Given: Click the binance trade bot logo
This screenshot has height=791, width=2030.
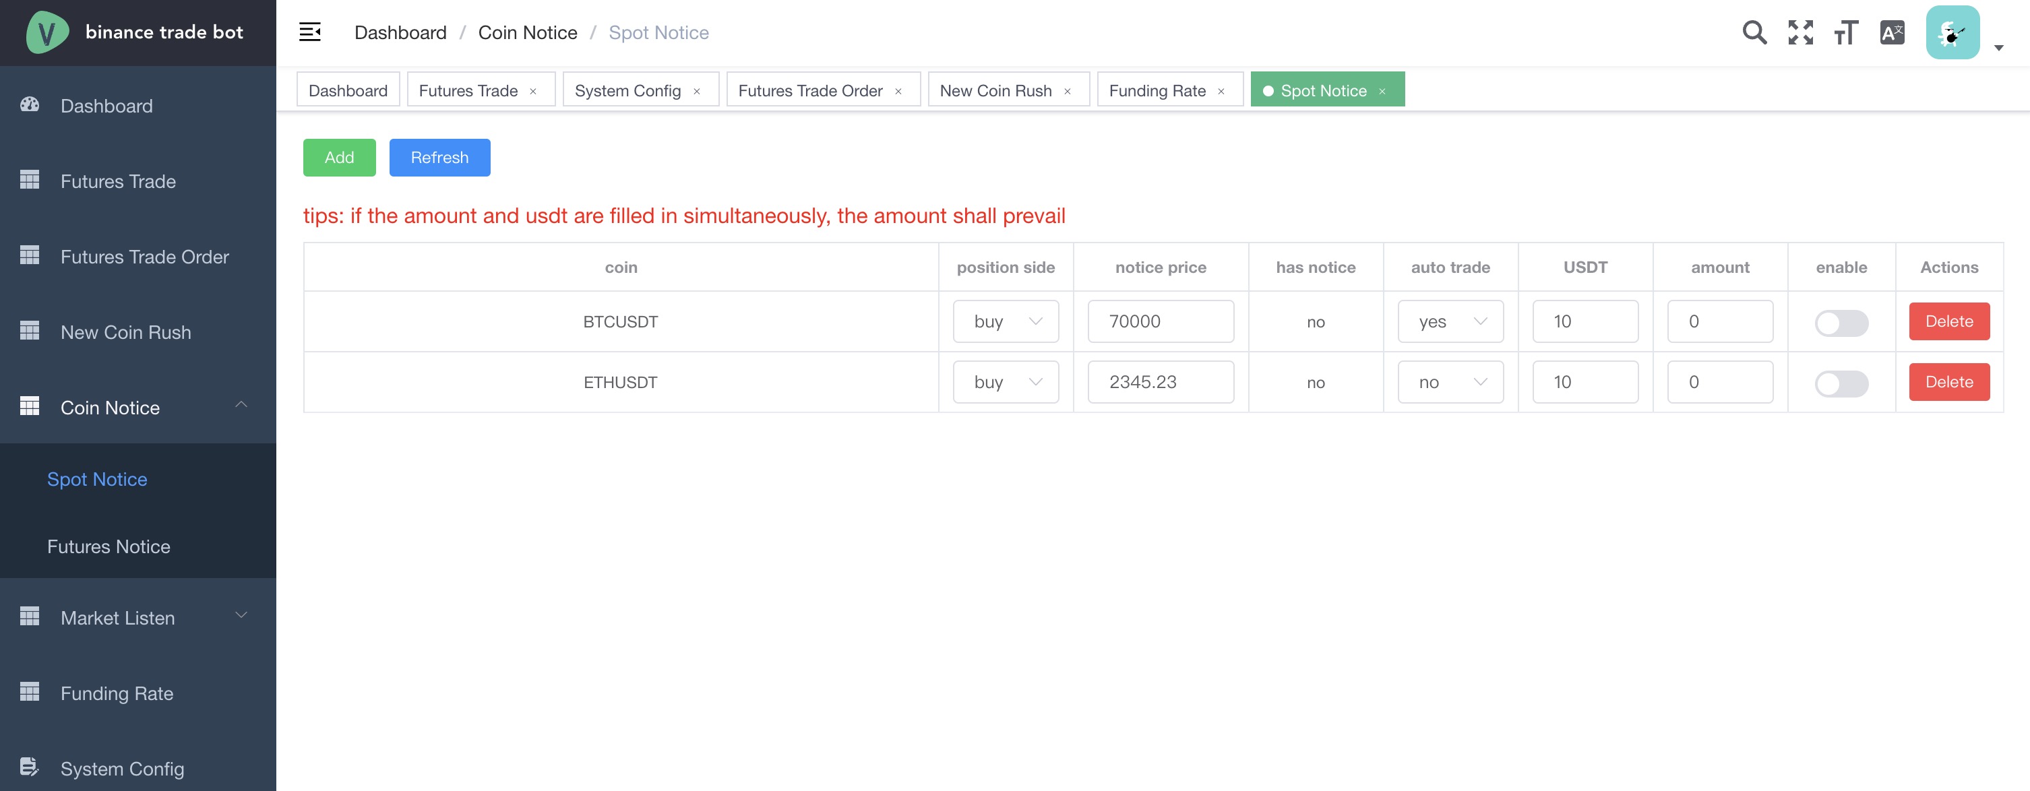Looking at the screenshot, I should pos(47,32).
